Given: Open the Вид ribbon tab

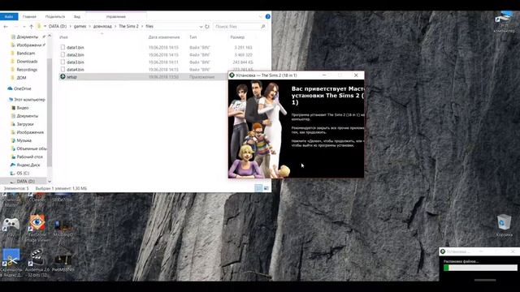Looking at the screenshot, I should click(x=77, y=16).
